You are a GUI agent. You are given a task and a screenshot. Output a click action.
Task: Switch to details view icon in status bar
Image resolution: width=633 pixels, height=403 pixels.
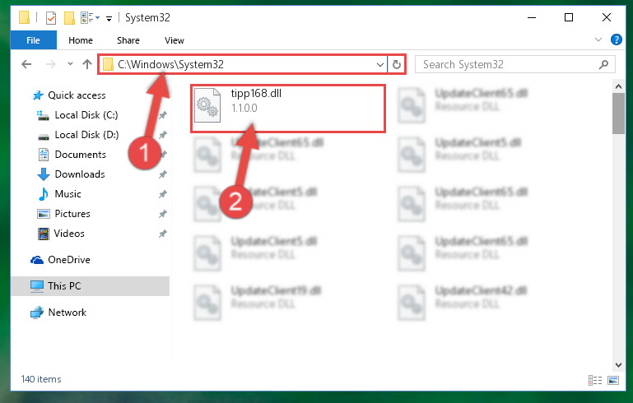(x=594, y=380)
